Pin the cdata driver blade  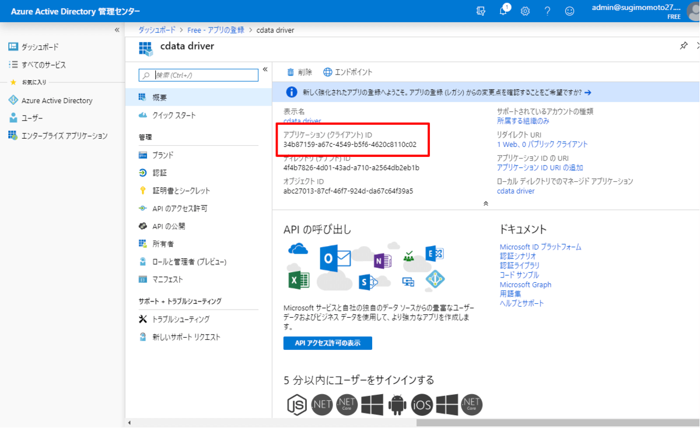pos(684,46)
